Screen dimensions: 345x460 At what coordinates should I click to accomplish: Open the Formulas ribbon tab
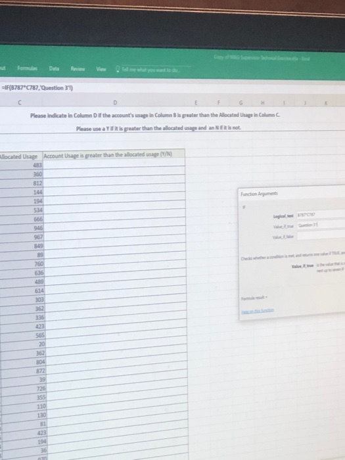click(x=27, y=68)
